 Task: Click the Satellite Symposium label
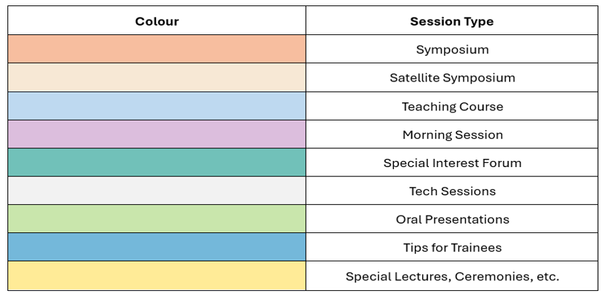pos(452,78)
